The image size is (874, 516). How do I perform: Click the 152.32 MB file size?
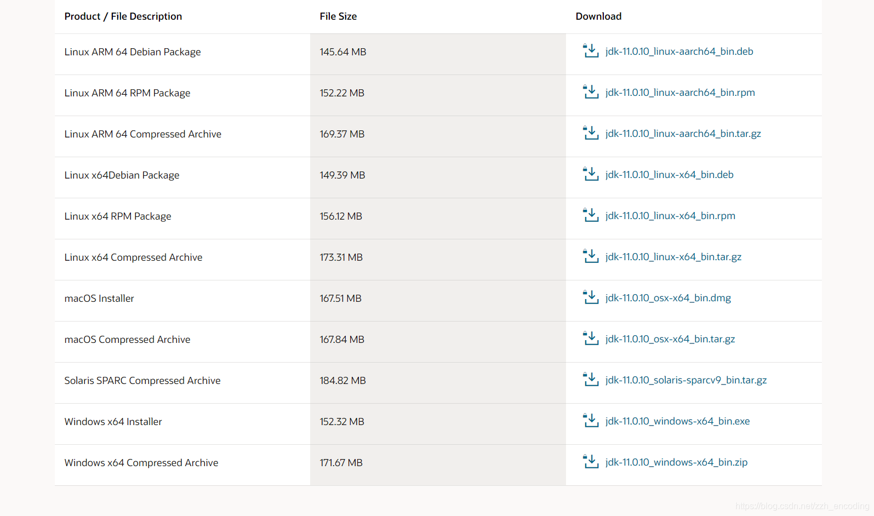(x=342, y=422)
